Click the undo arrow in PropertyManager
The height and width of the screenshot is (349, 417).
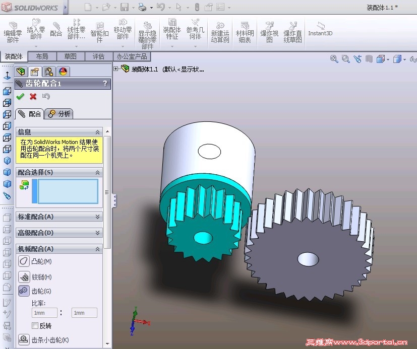(x=46, y=96)
